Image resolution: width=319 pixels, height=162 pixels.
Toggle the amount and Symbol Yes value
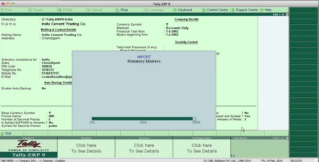pos(247,116)
